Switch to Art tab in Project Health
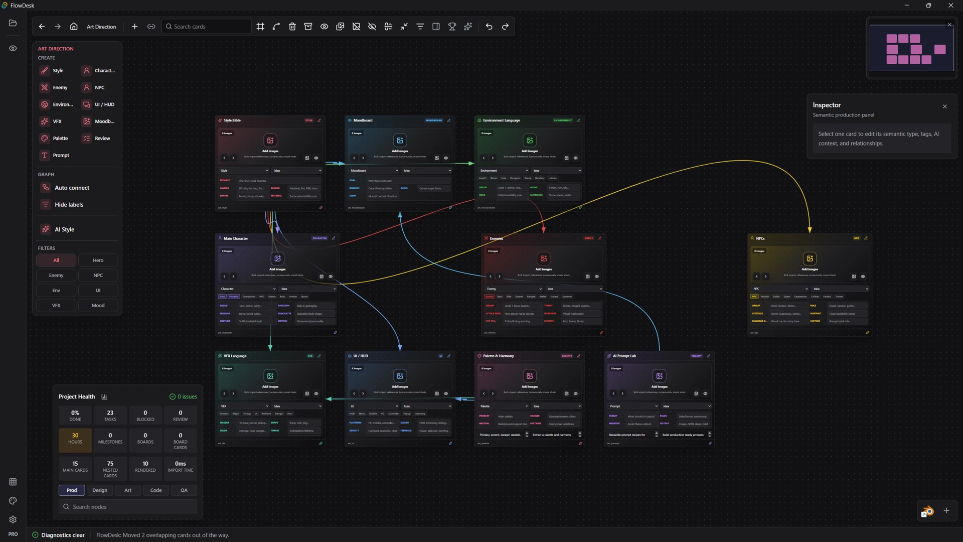 click(128, 490)
